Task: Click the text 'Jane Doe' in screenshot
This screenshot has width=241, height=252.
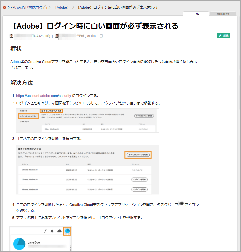Action: tap(34, 242)
